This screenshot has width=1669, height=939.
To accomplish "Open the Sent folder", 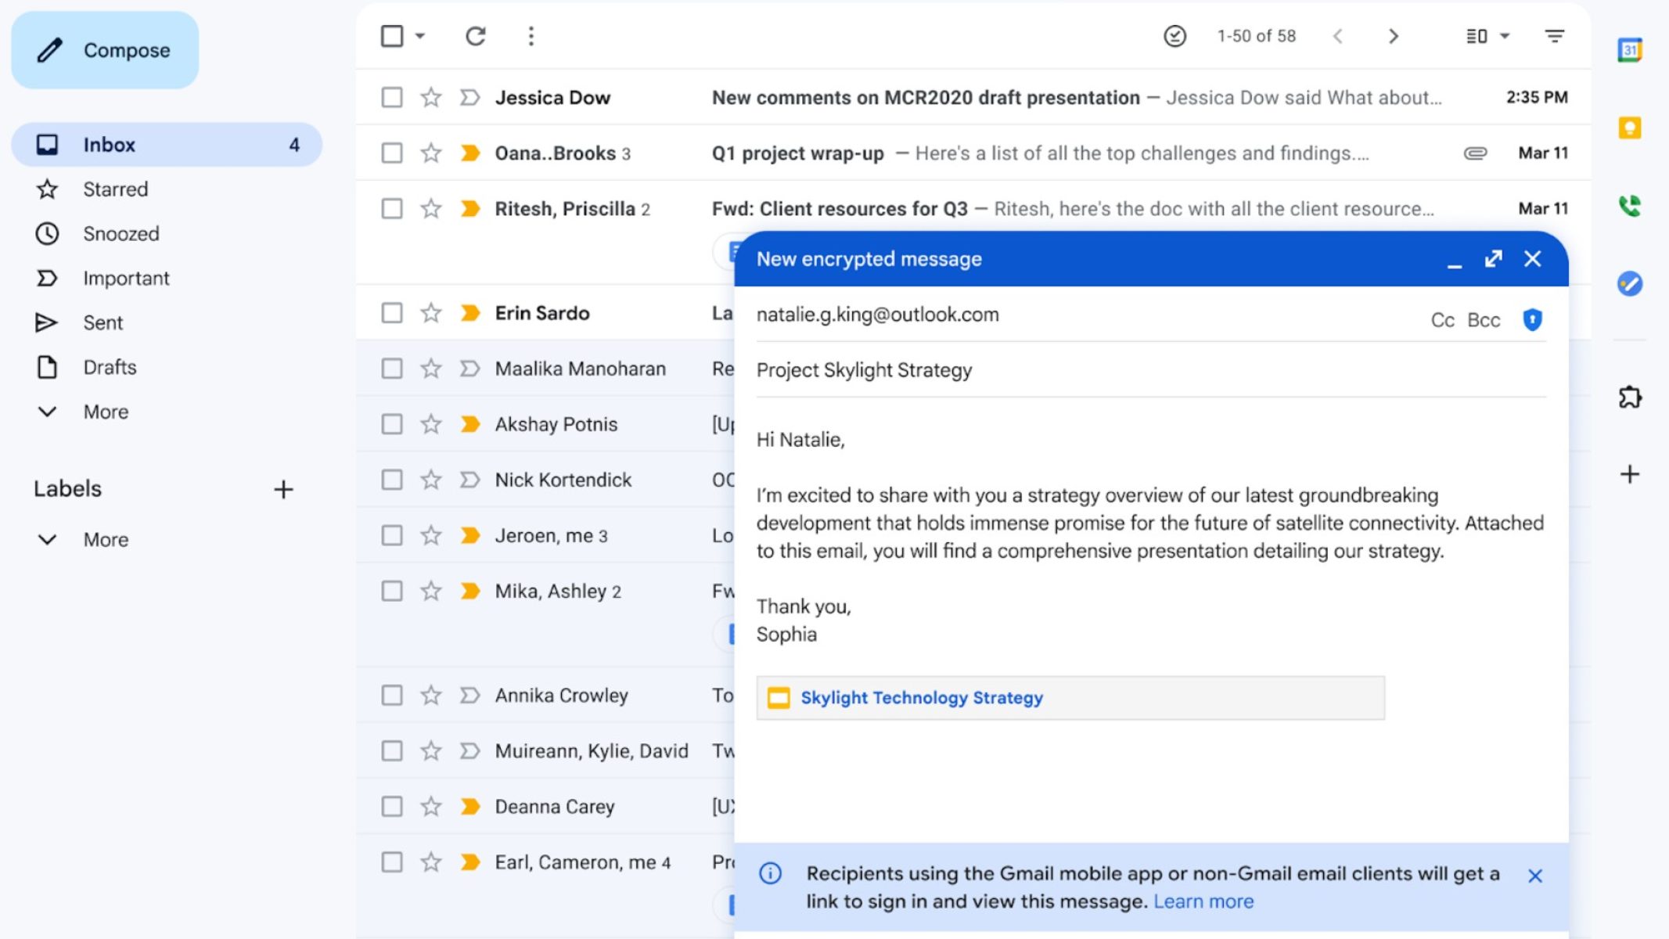I will tap(103, 322).
